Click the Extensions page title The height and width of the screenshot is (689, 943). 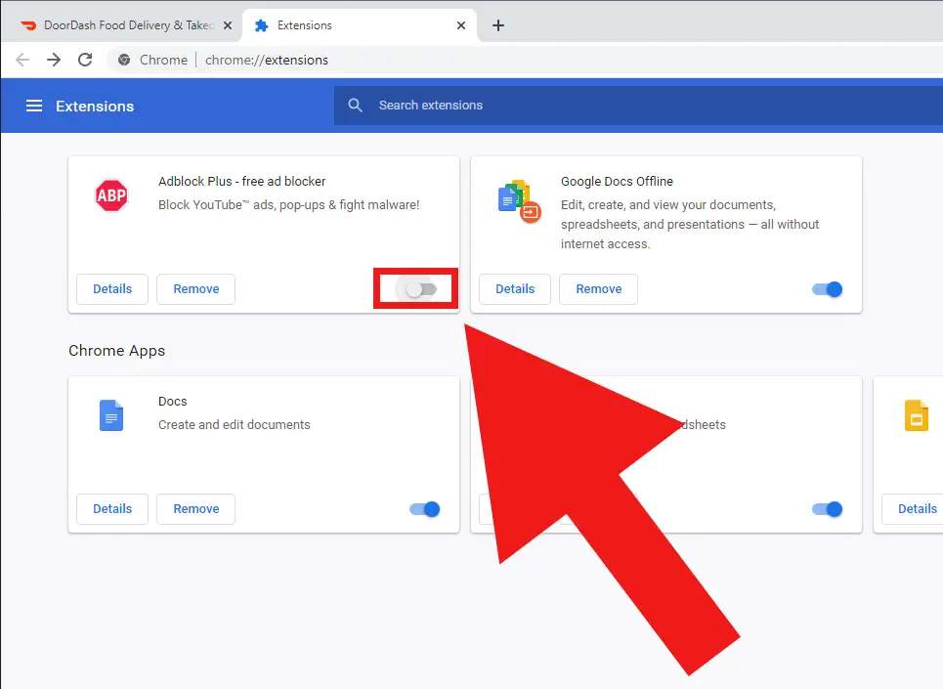[x=95, y=107]
